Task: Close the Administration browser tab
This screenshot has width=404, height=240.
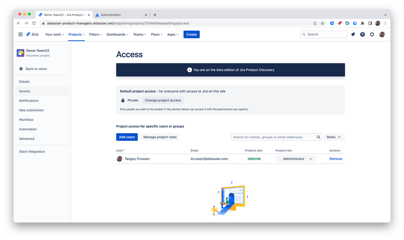Action: [146, 15]
